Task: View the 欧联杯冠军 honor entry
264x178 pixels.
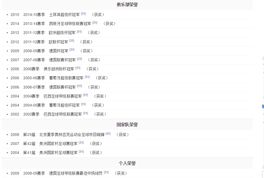Action: tap(56, 42)
